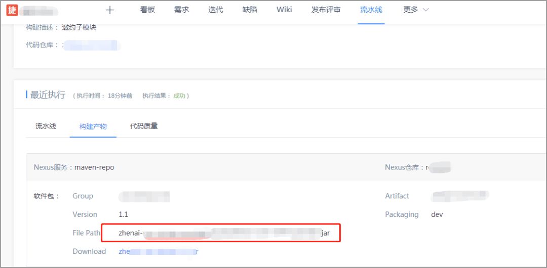This screenshot has width=547, height=268.
Task: Click the File Path zhenai jar value
Action: 224,233
